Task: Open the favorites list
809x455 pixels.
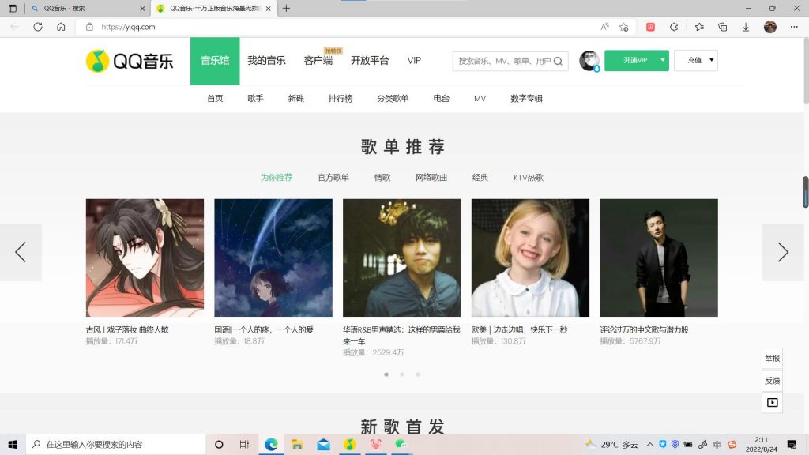Action: pos(699,27)
